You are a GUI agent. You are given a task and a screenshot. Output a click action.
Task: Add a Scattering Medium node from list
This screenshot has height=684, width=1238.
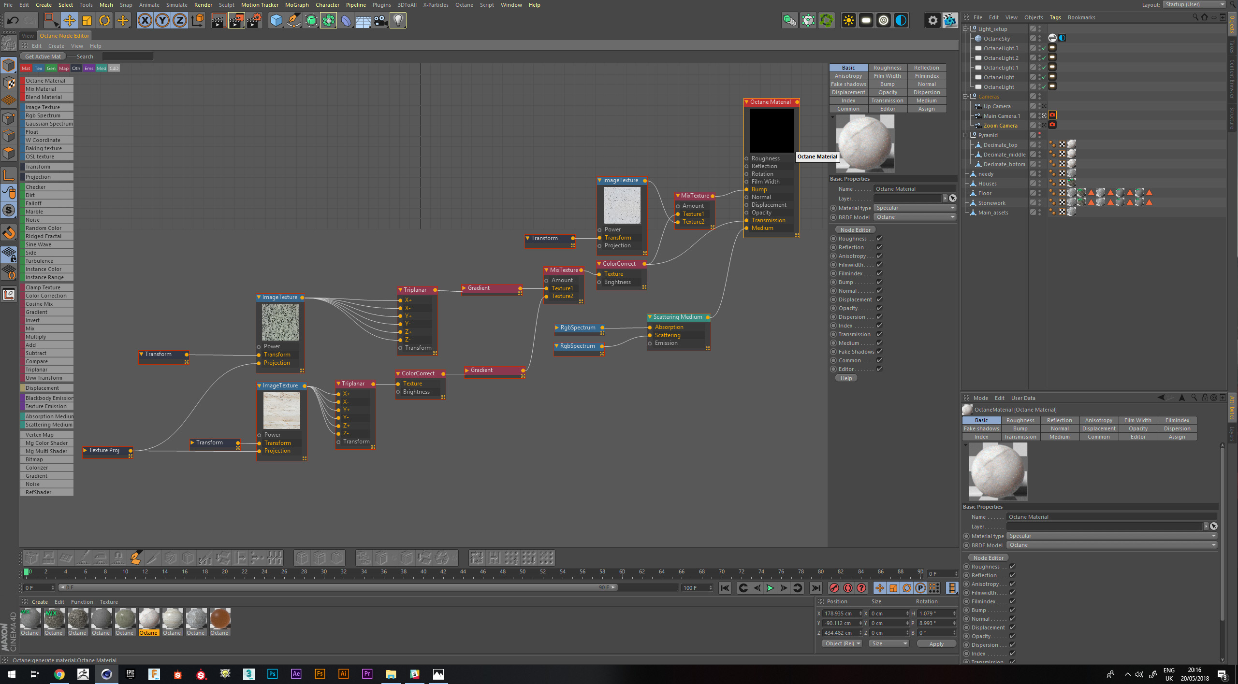pyautogui.click(x=48, y=425)
